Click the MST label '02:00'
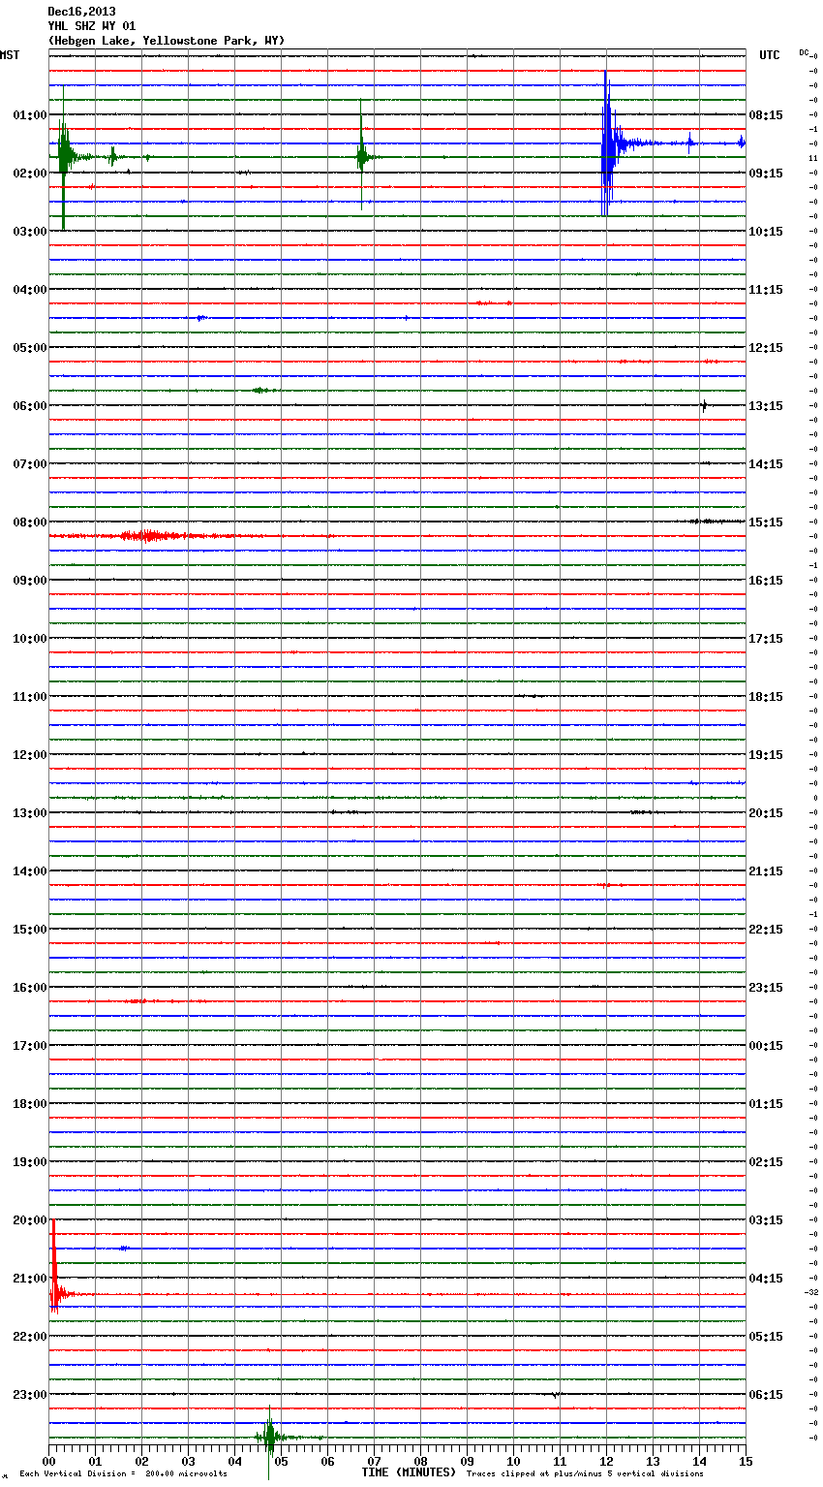Image resolution: width=823 pixels, height=1487 pixels. pyautogui.click(x=29, y=174)
